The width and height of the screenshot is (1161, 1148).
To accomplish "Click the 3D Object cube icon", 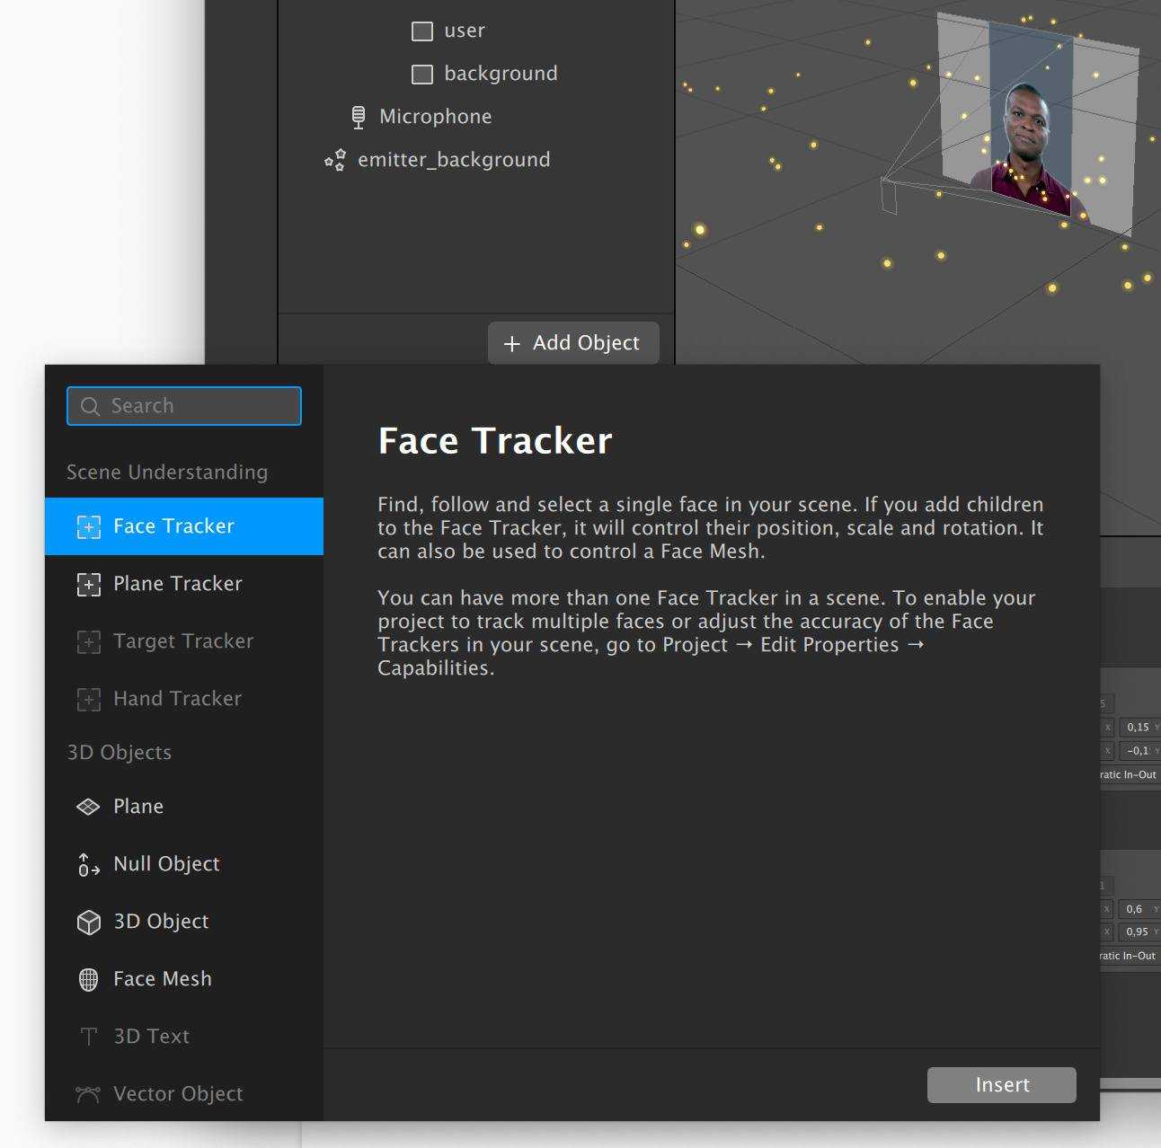I will [x=88, y=922].
